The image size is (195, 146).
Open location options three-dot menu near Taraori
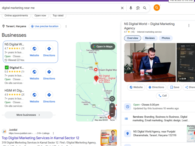(66, 26)
